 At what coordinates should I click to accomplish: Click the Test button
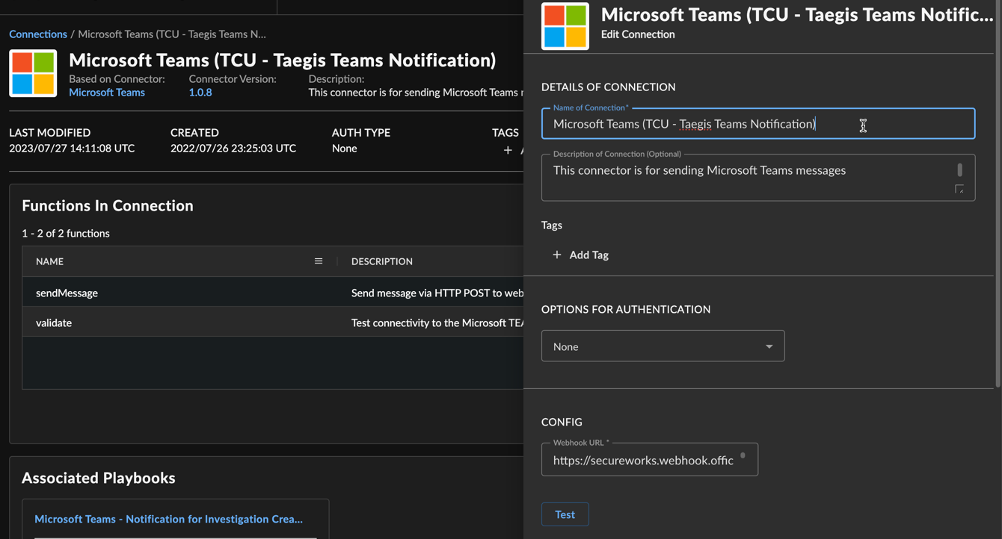coord(565,514)
